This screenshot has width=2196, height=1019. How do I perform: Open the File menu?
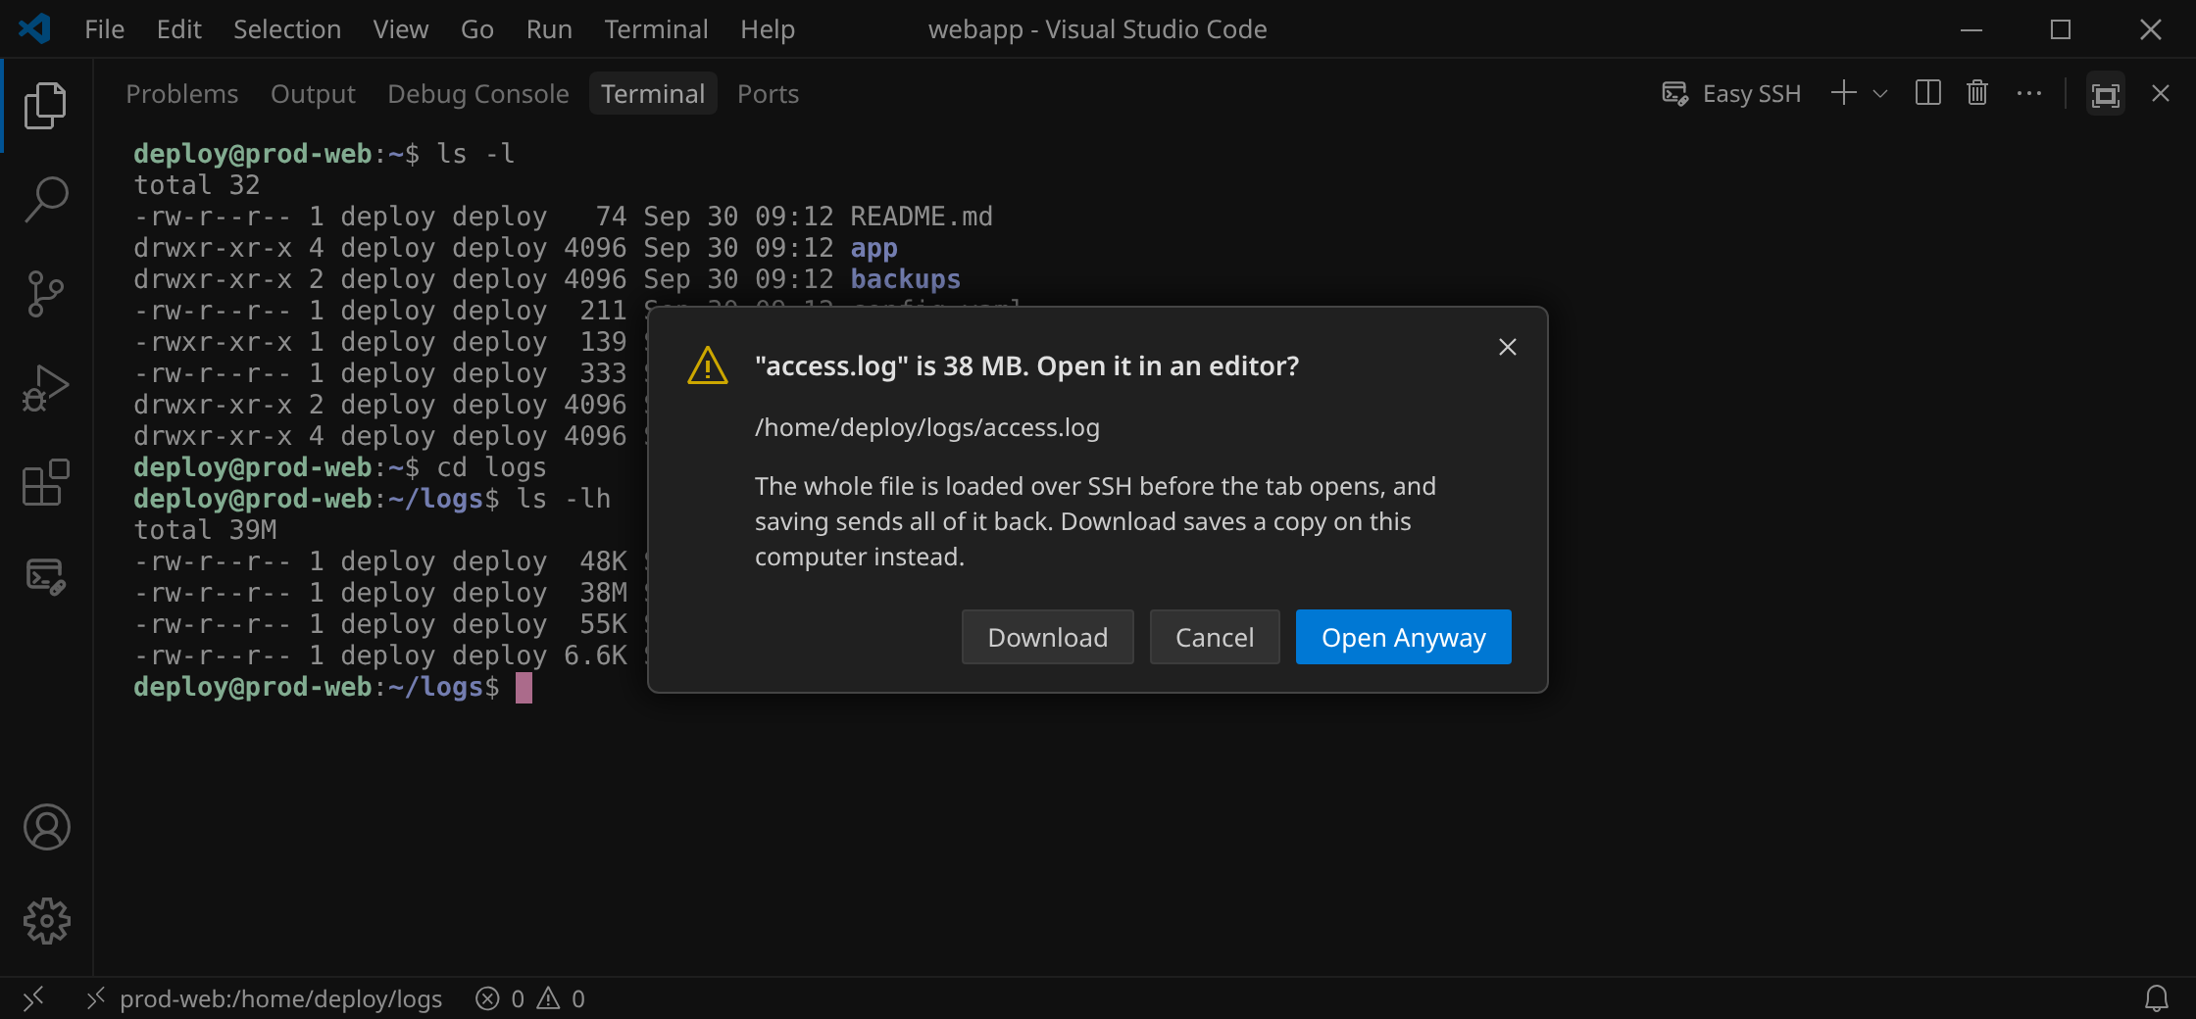pos(104,29)
